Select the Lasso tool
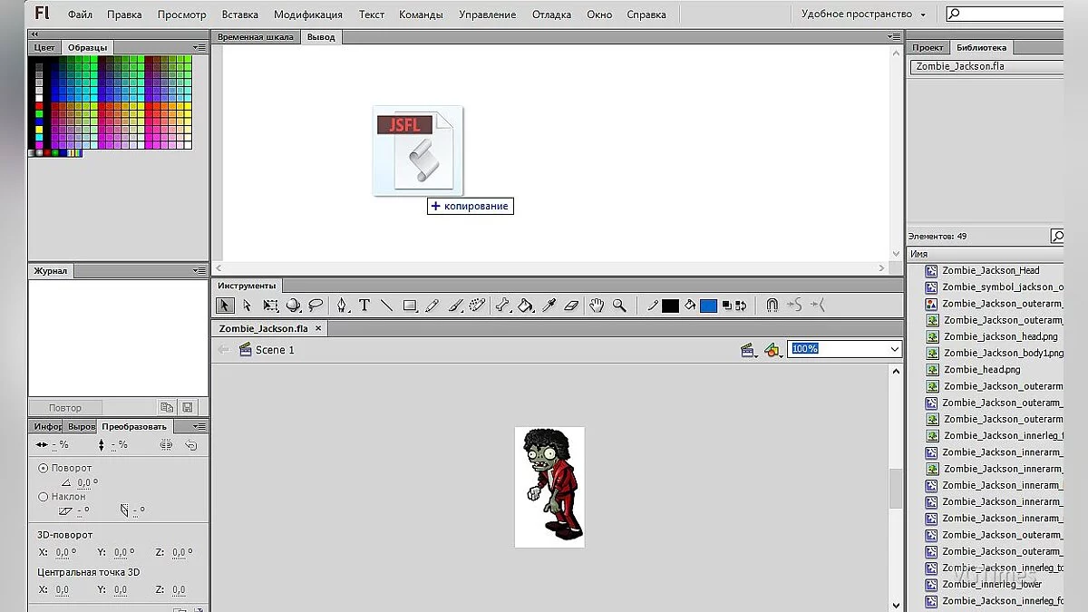The image size is (1088, 612). (316, 306)
